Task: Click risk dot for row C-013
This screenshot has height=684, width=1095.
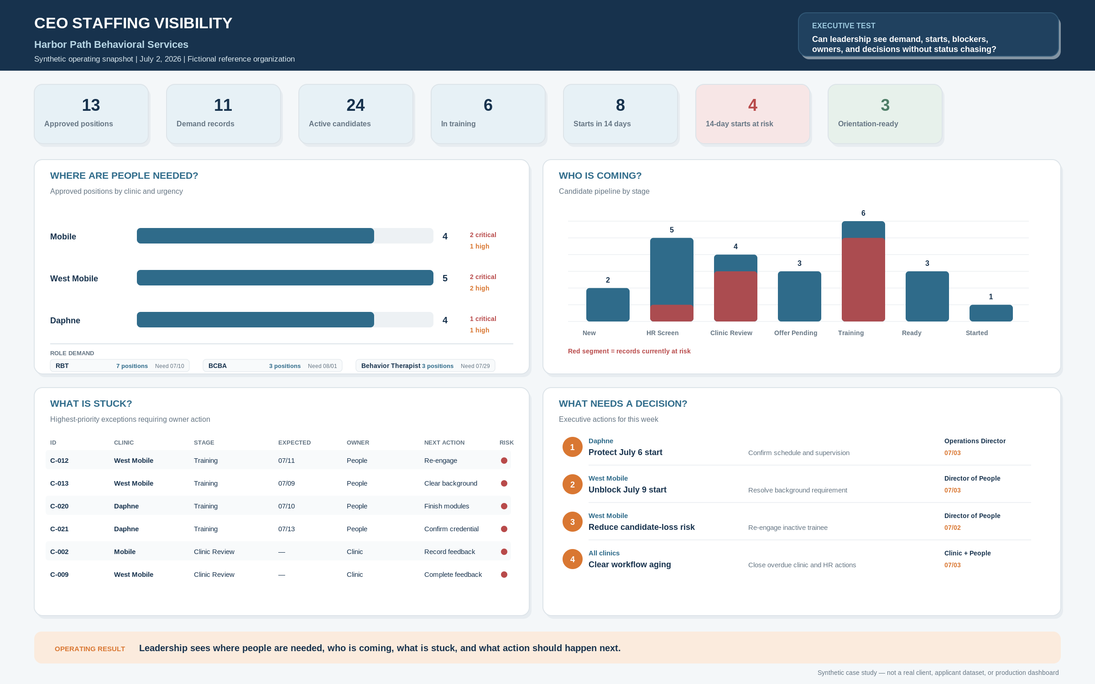Action: coord(504,483)
